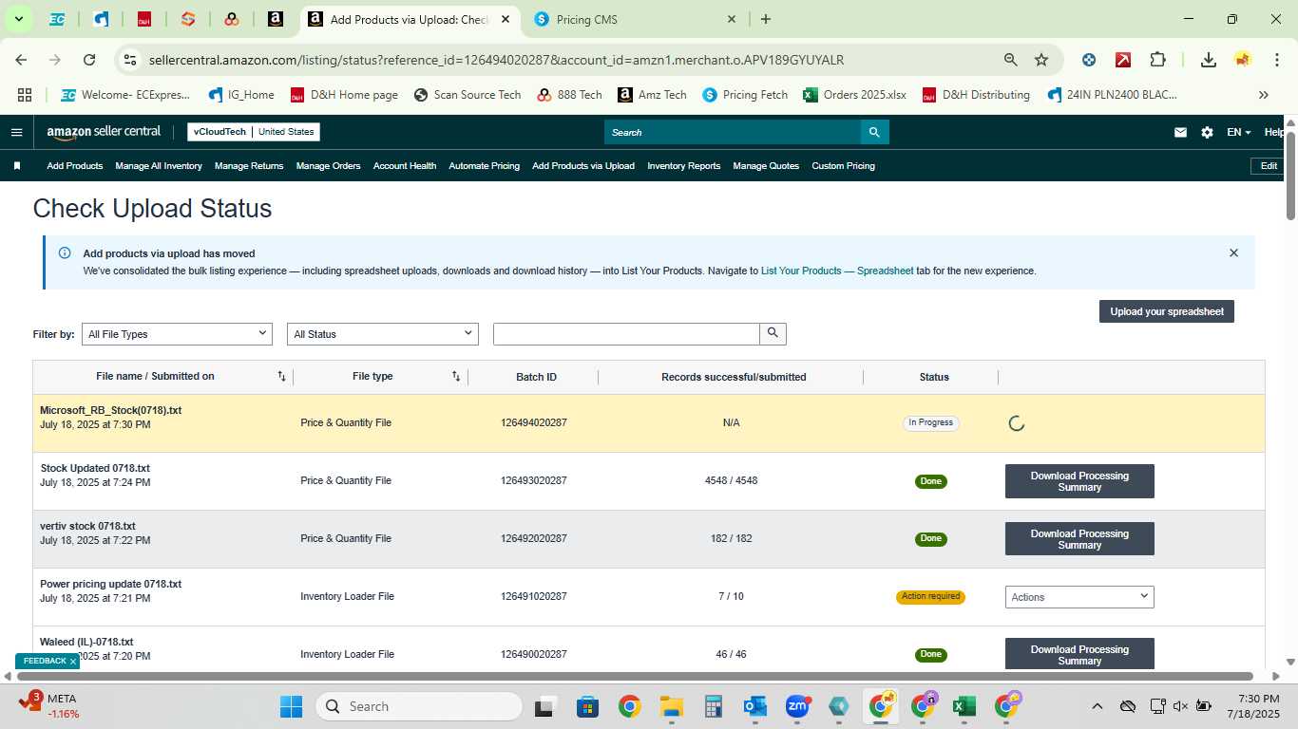This screenshot has width=1298, height=729.
Task: Open Excel from the taskbar
Action: 964,706
